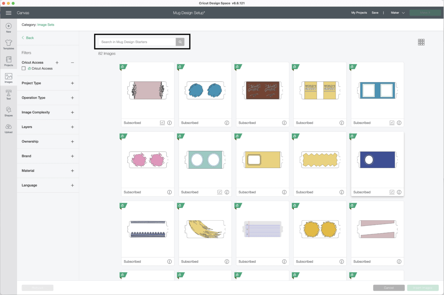Click the Upload cloud icon
The height and width of the screenshot is (295, 444).
pyautogui.click(x=9, y=127)
